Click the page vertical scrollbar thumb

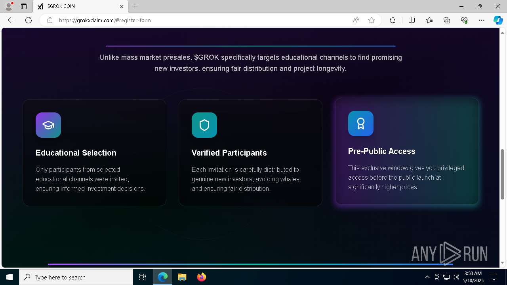(x=503, y=174)
